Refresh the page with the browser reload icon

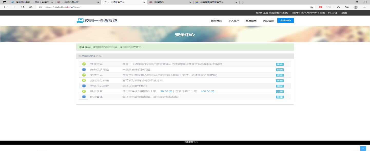tap(22, 7)
